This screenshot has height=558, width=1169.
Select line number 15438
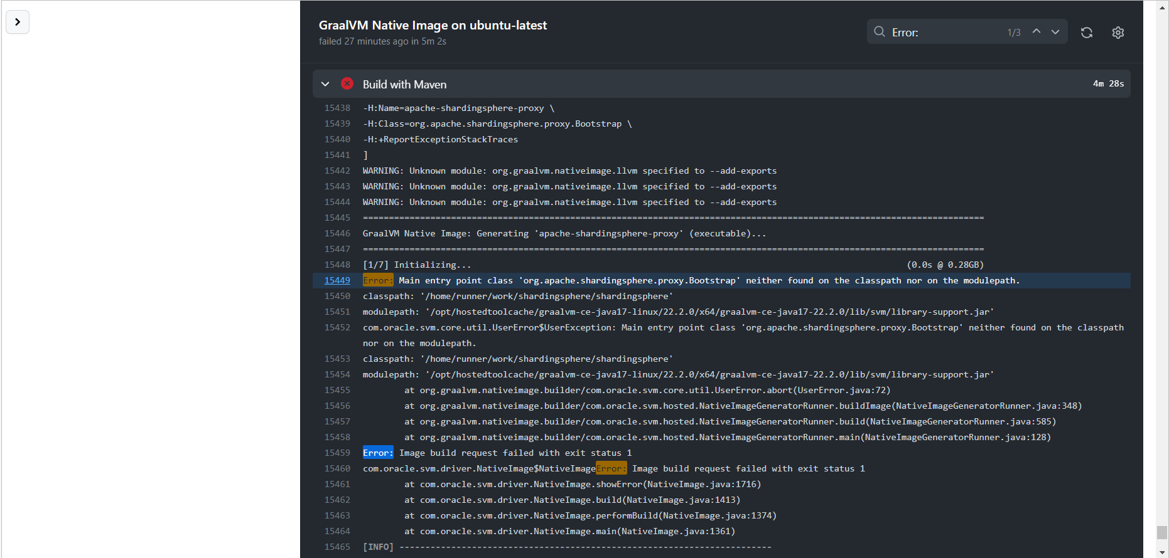coord(337,108)
